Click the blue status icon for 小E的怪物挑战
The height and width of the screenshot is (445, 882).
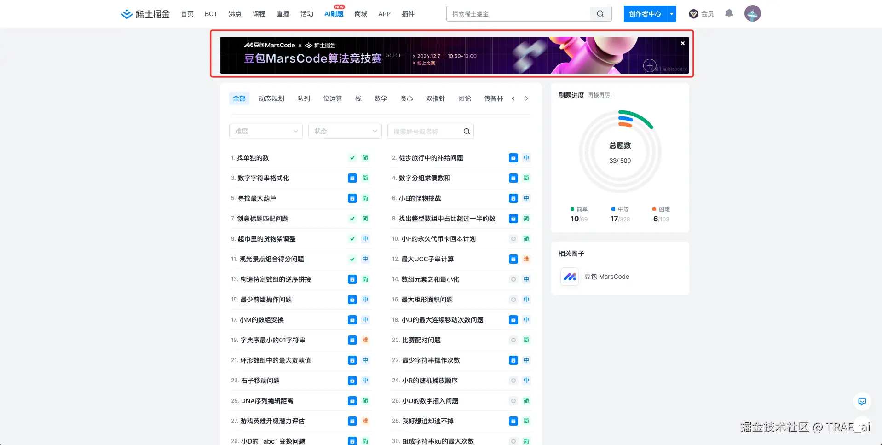point(513,198)
